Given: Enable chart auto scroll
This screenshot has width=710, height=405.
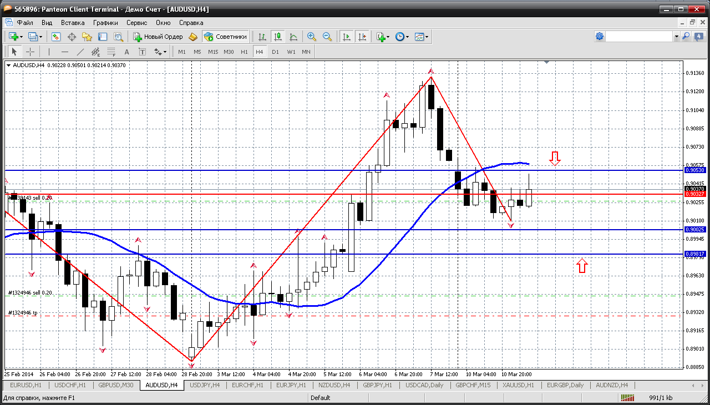Looking at the screenshot, I should pyautogui.click(x=347, y=37).
